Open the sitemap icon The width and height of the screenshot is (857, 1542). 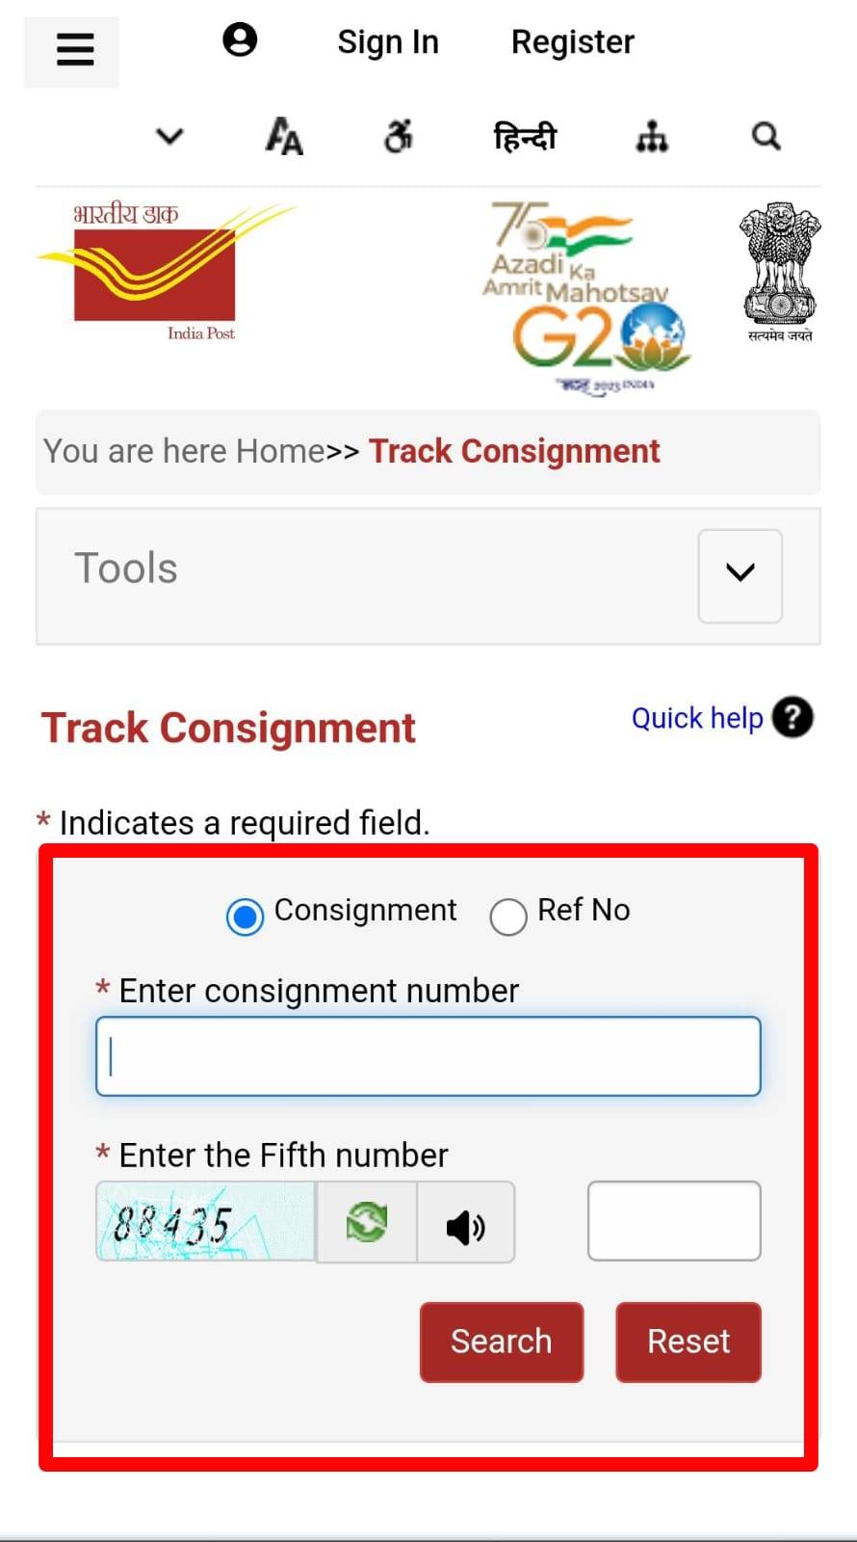652,137
